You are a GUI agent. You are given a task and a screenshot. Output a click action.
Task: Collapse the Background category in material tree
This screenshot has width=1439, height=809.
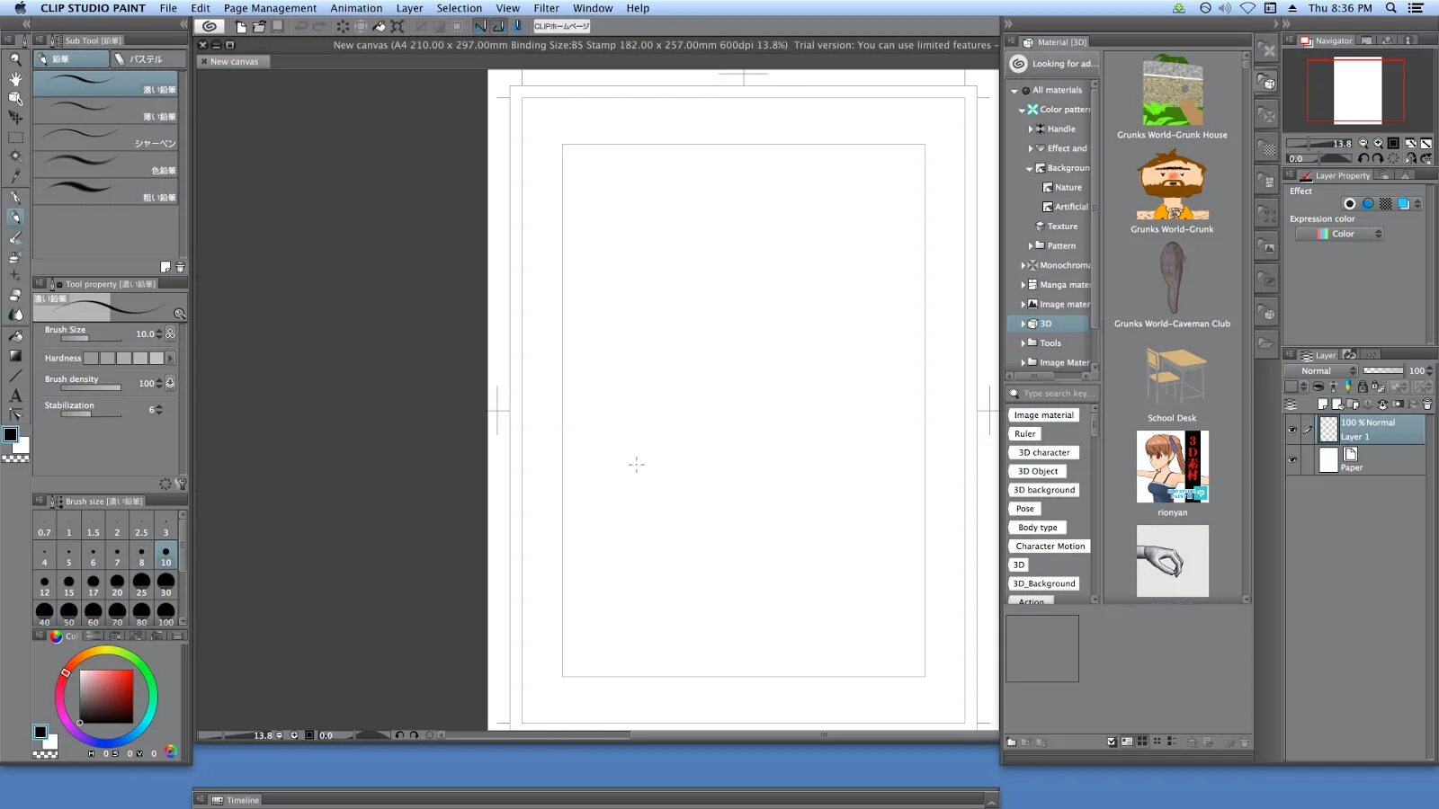click(1030, 168)
